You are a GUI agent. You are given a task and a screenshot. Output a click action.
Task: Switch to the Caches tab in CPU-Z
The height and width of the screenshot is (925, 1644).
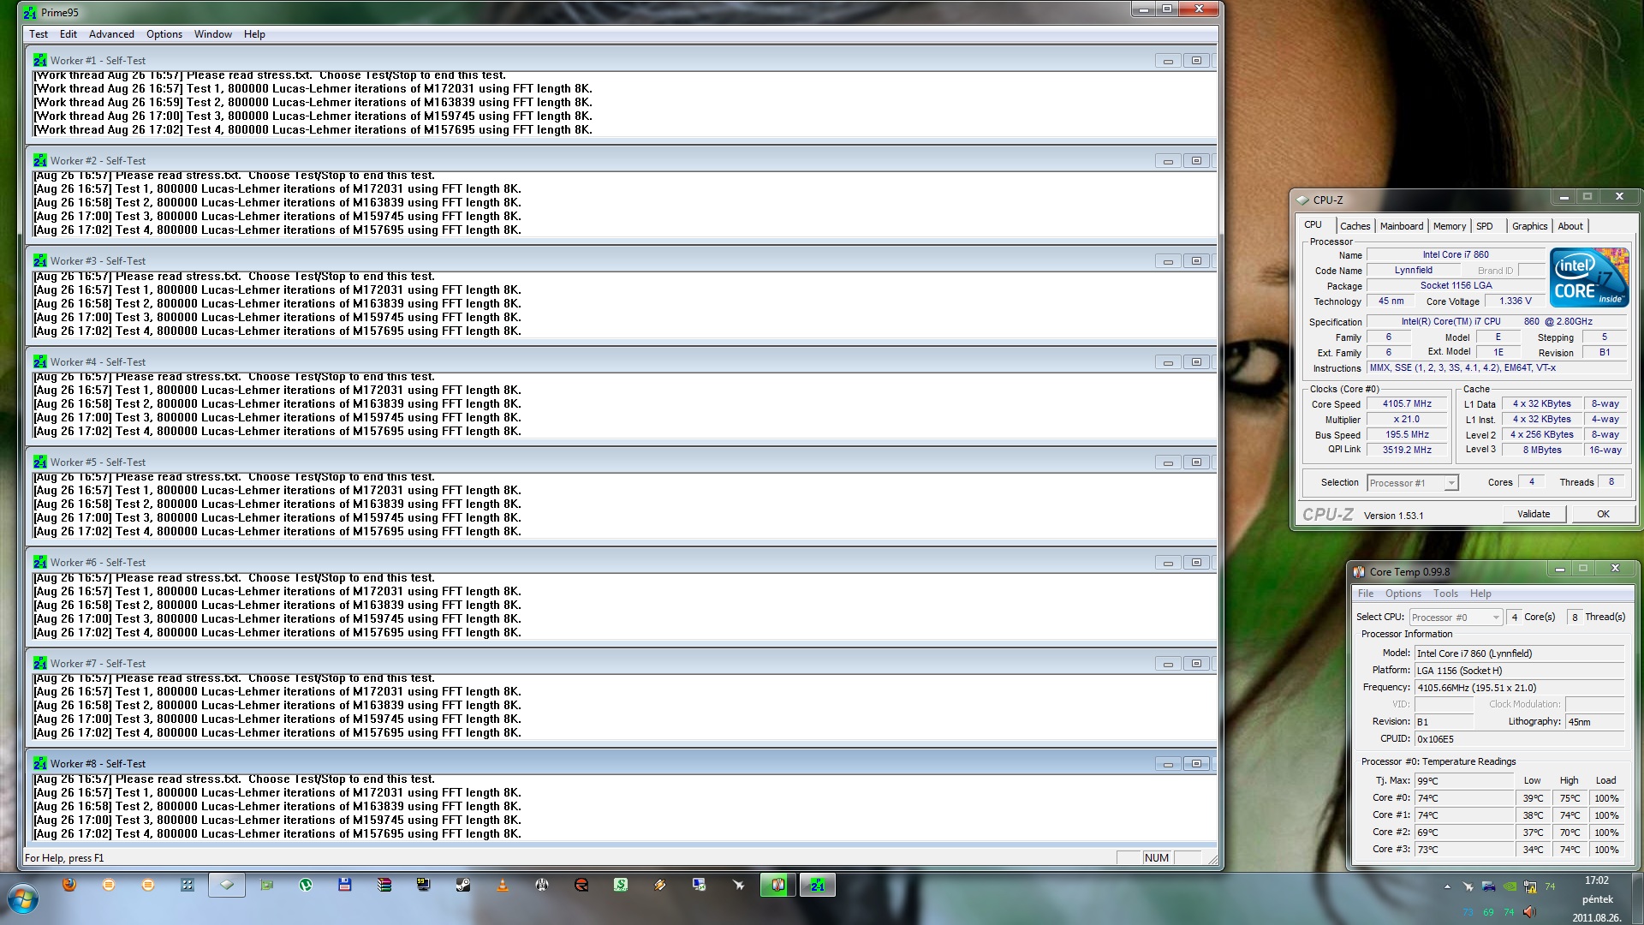click(1355, 226)
